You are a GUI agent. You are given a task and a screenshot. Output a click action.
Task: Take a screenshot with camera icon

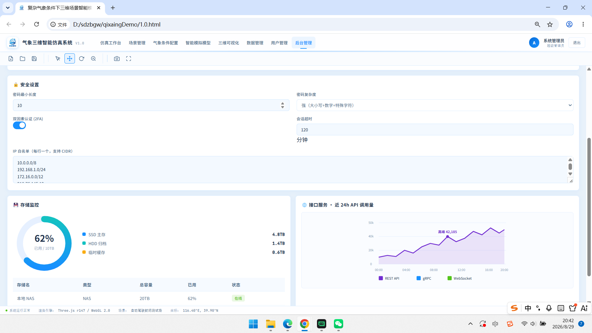point(117,59)
